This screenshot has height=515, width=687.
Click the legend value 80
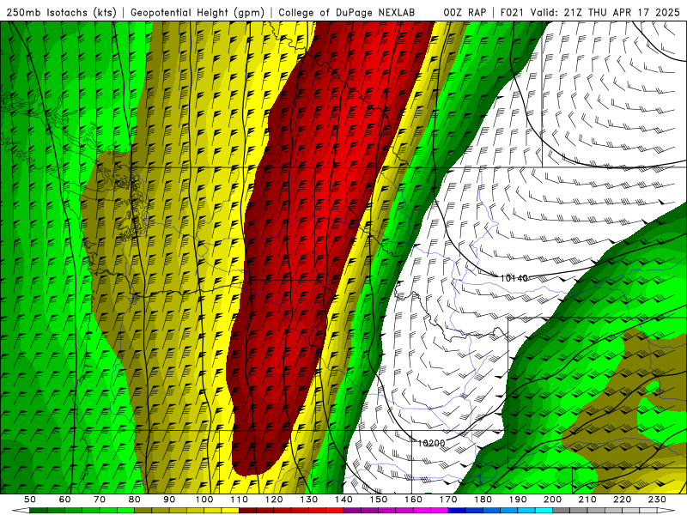click(135, 500)
